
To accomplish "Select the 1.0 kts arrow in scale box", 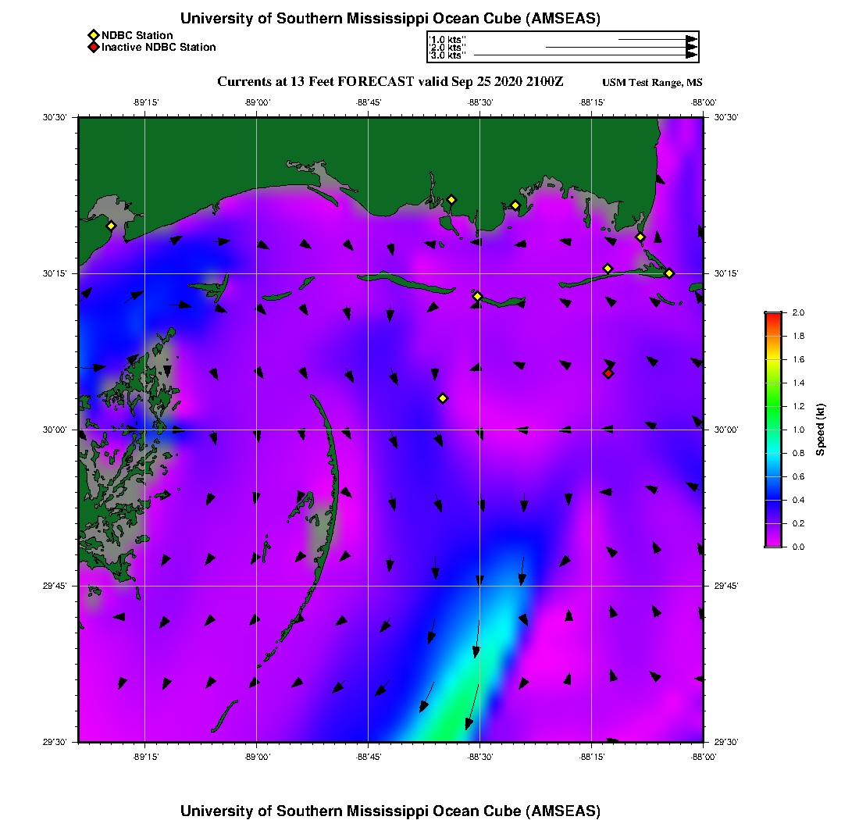I will point(658,38).
